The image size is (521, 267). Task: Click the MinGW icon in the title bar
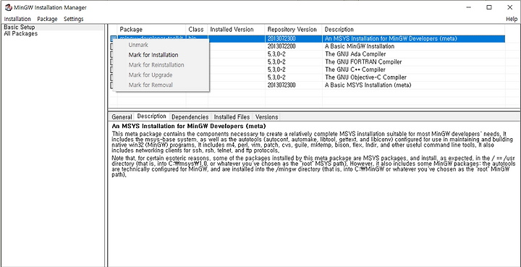(x=8, y=8)
